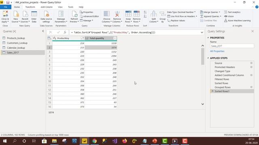Click Replace Values
Screen dimensions: 259x145
click(176, 21)
